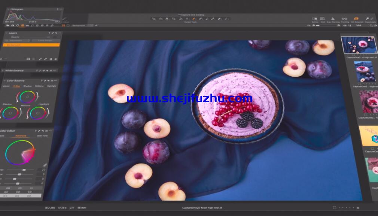Viewport: 378px width, 216px height.
Task: Open the Library tool tab folder icon
Action: [x=8, y=25]
